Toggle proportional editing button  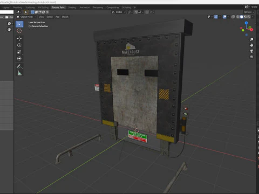(147, 12)
